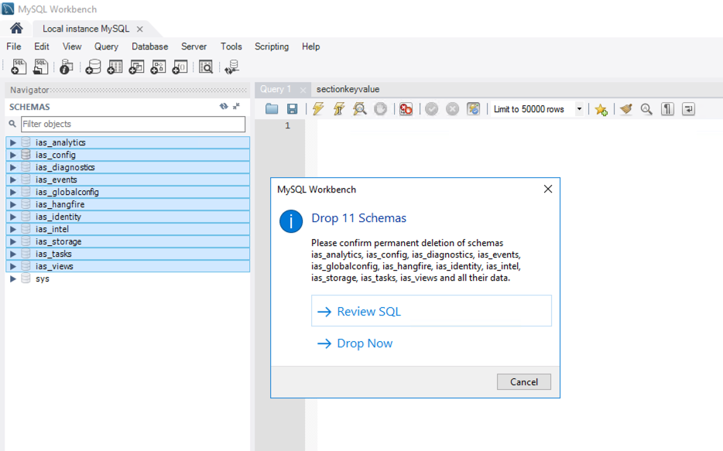Create a new table in active schema
The height and width of the screenshot is (451, 723).
(x=114, y=67)
